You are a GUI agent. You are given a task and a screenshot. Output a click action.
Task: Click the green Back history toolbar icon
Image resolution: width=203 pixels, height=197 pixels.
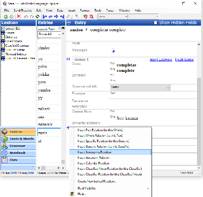pyautogui.click(x=6, y=17)
